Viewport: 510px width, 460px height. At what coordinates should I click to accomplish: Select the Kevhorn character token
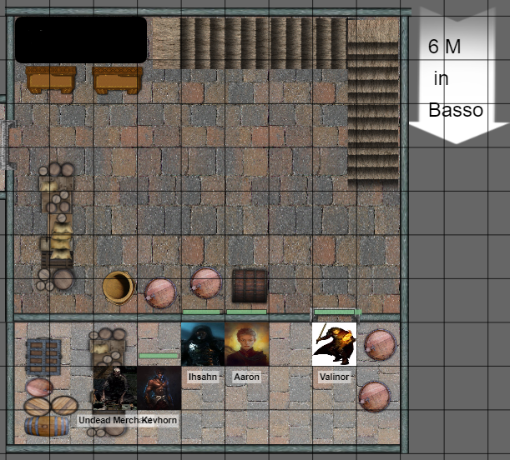[159, 388]
